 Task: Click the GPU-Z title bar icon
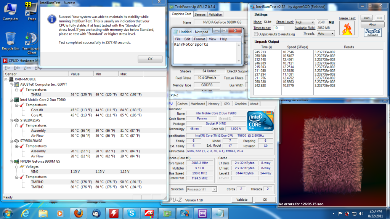click(172, 7)
